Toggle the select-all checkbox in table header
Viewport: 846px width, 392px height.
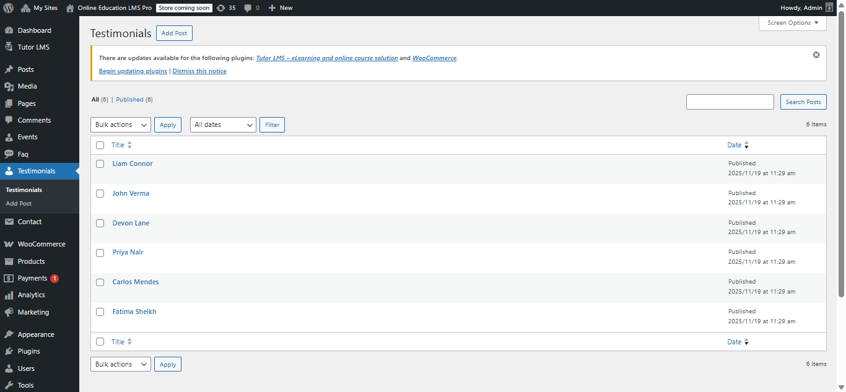pos(100,145)
